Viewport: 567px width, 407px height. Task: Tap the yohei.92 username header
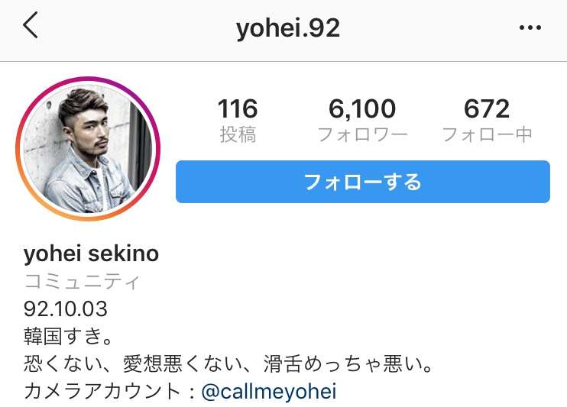pos(288,28)
